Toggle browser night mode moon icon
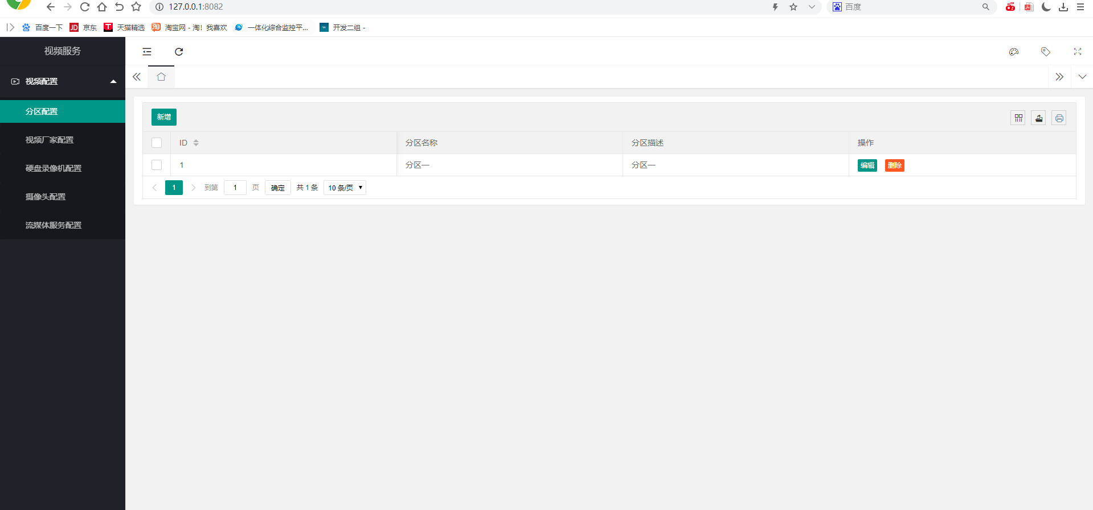 pyautogui.click(x=1046, y=7)
